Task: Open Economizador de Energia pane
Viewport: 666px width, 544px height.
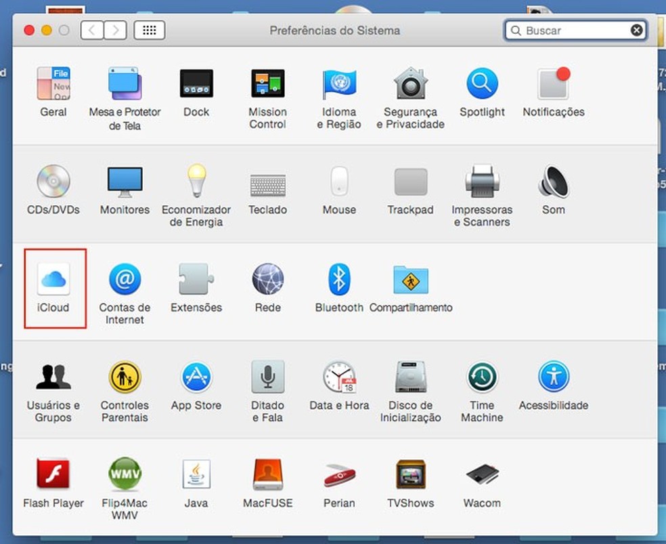Action: [196, 182]
